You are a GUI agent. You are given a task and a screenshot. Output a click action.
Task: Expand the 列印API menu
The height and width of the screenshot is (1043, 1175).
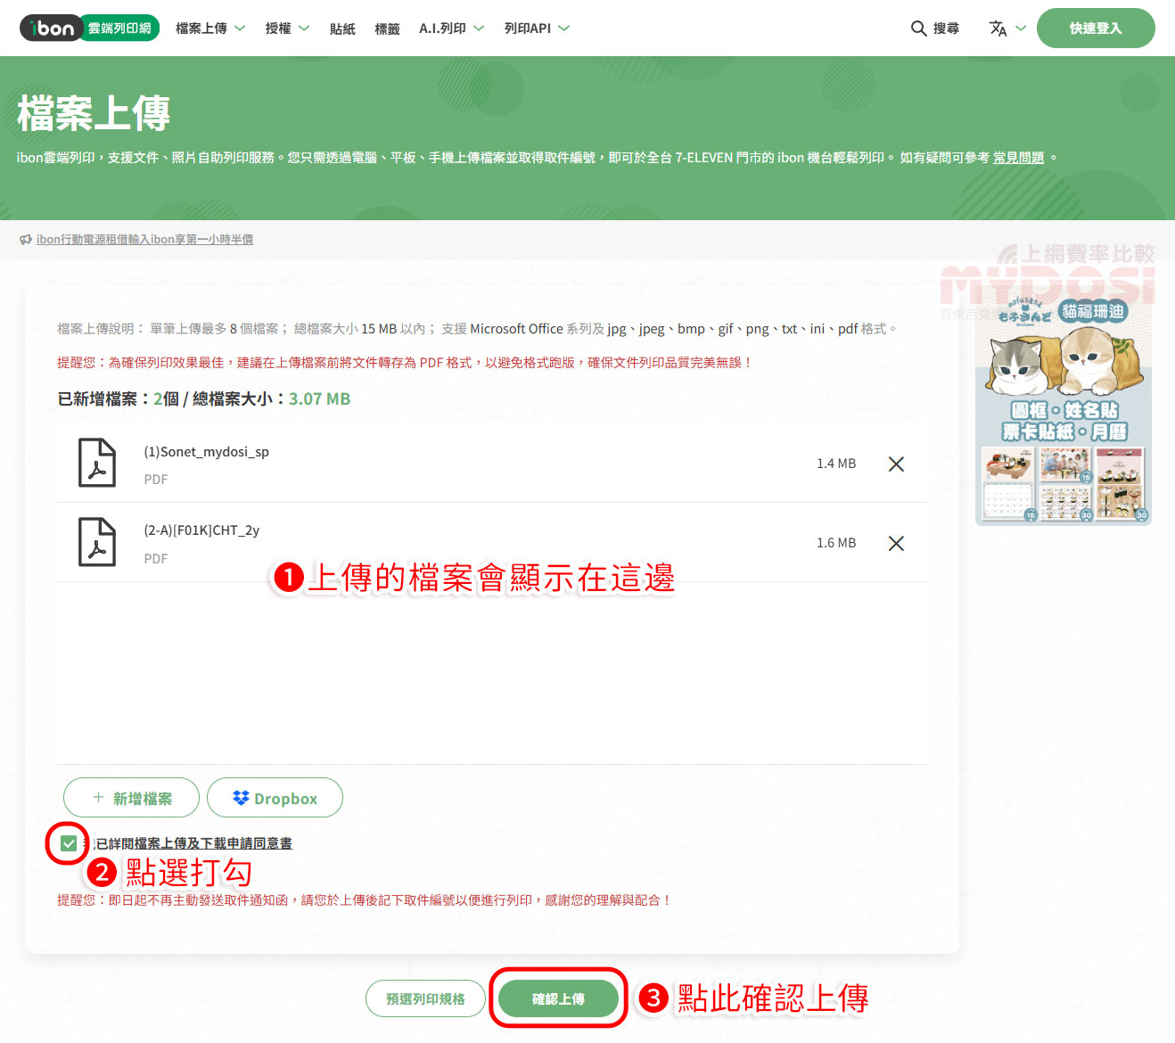(537, 29)
